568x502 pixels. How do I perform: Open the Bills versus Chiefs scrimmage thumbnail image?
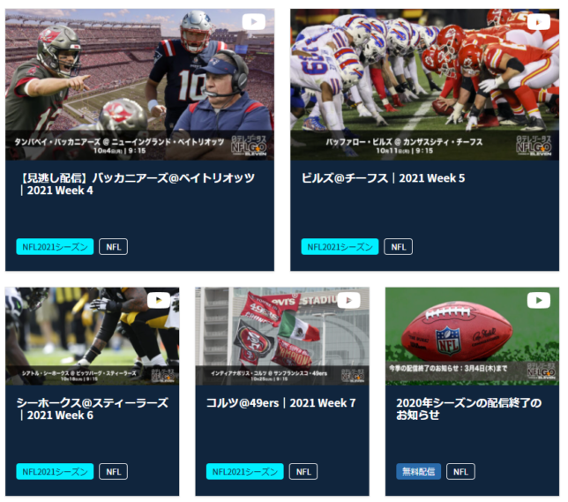pos(424,85)
